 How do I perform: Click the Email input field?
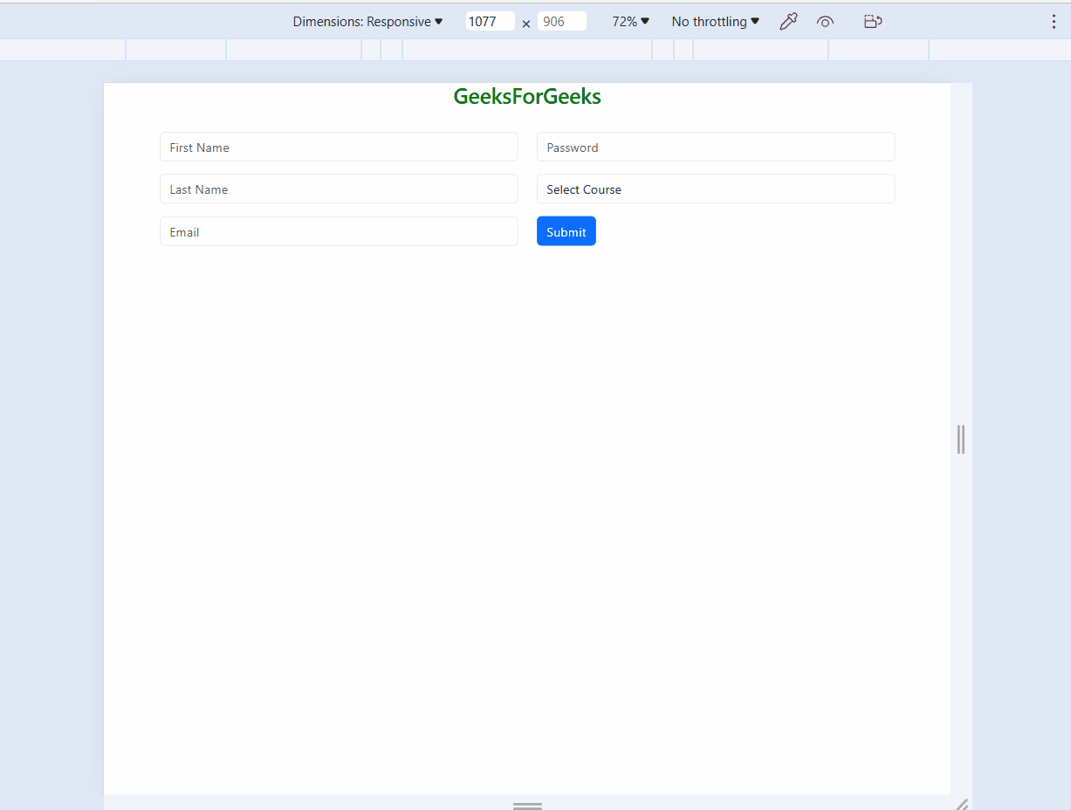[x=339, y=231]
